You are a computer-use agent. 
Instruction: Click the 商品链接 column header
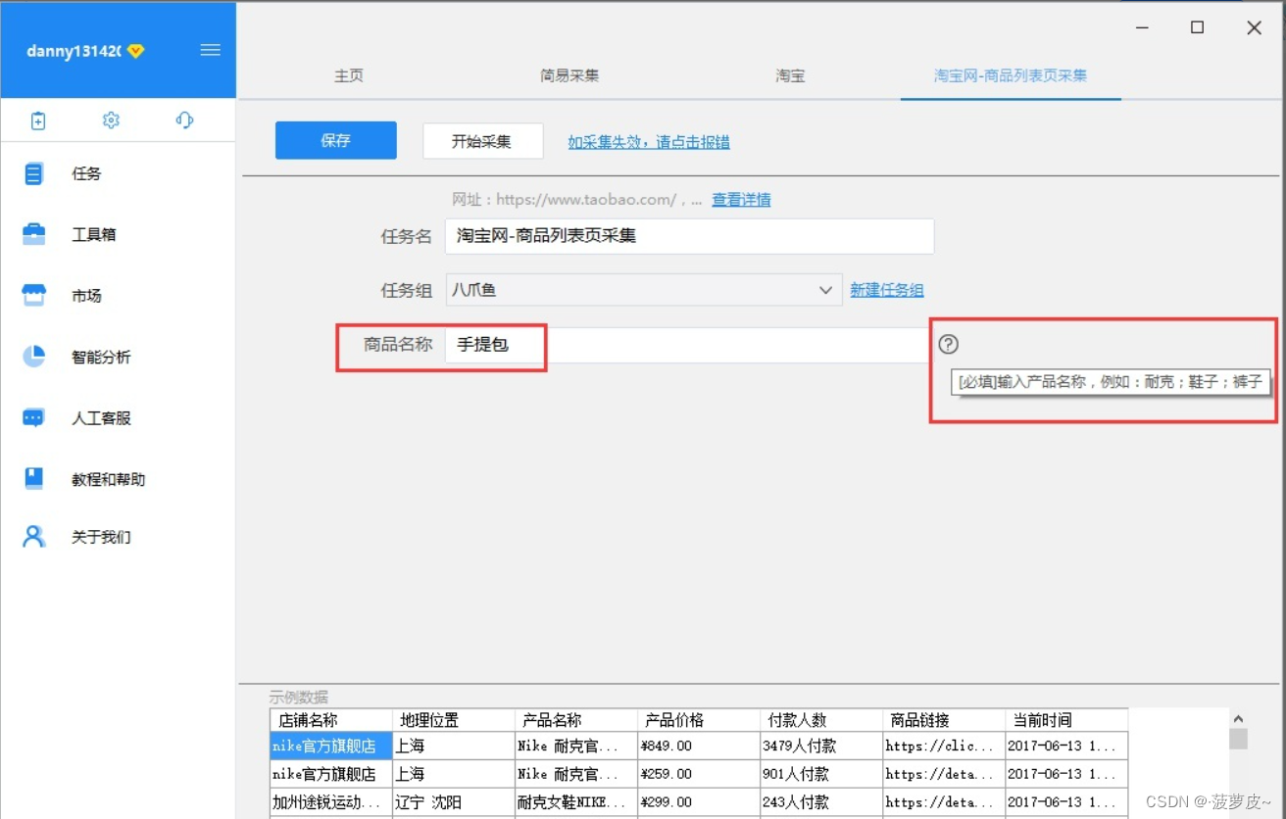pos(944,720)
